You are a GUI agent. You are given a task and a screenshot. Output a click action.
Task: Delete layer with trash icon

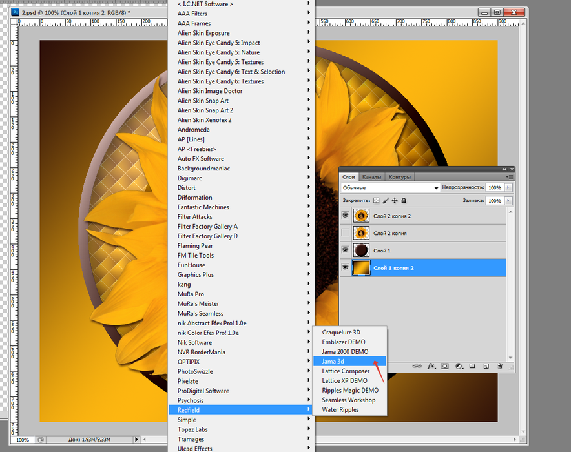[x=500, y=366]
